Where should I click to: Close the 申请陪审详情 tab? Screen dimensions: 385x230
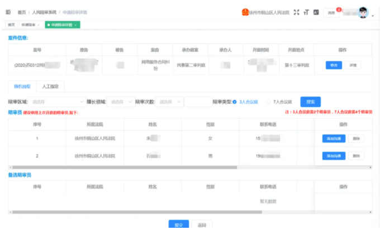point(75,25)
